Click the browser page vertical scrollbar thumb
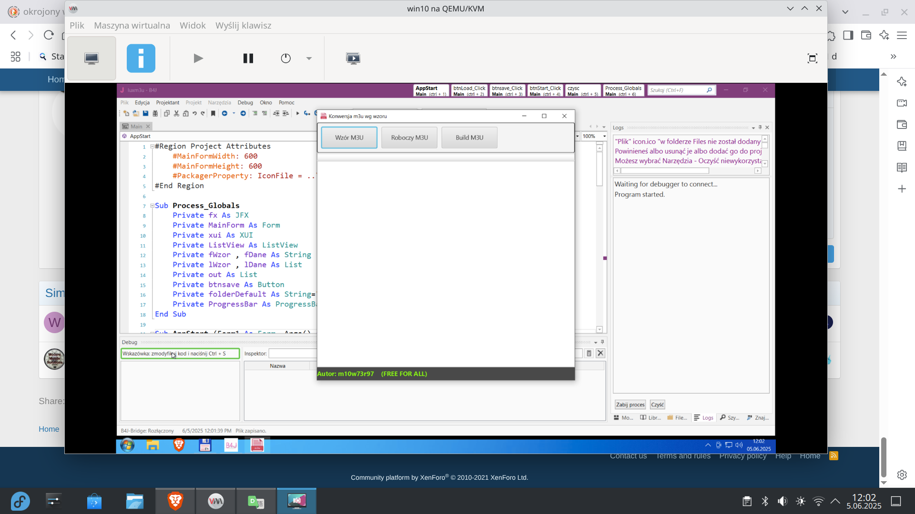This screenshot has width=915, height=514. [884, 457]
